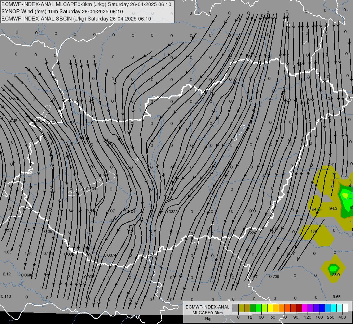353x324 pixels.
Task: Select legend tick label 50
Action: coord(273,317)
